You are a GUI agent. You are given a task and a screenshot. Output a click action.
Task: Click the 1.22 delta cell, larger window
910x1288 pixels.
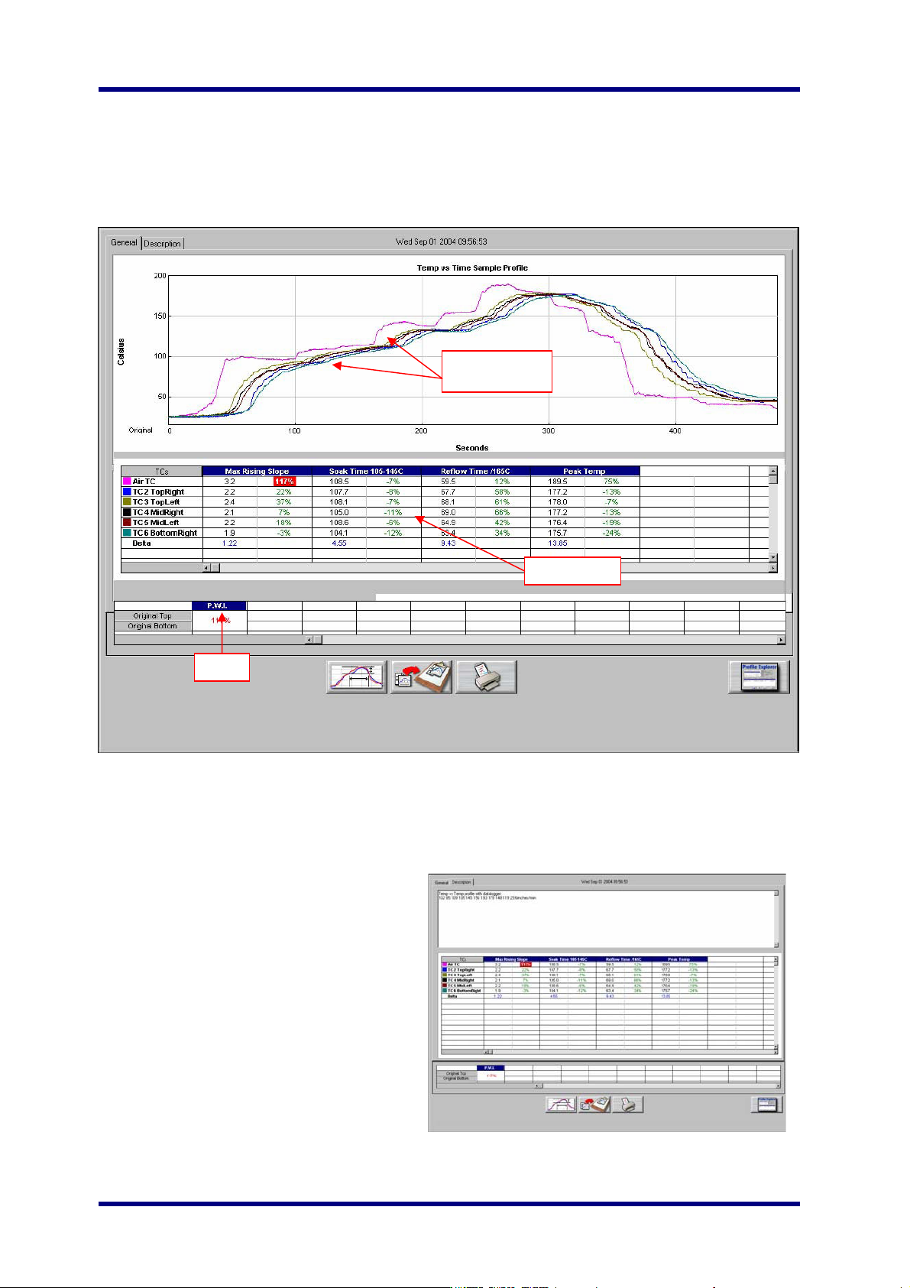click(x=229, y=543)
